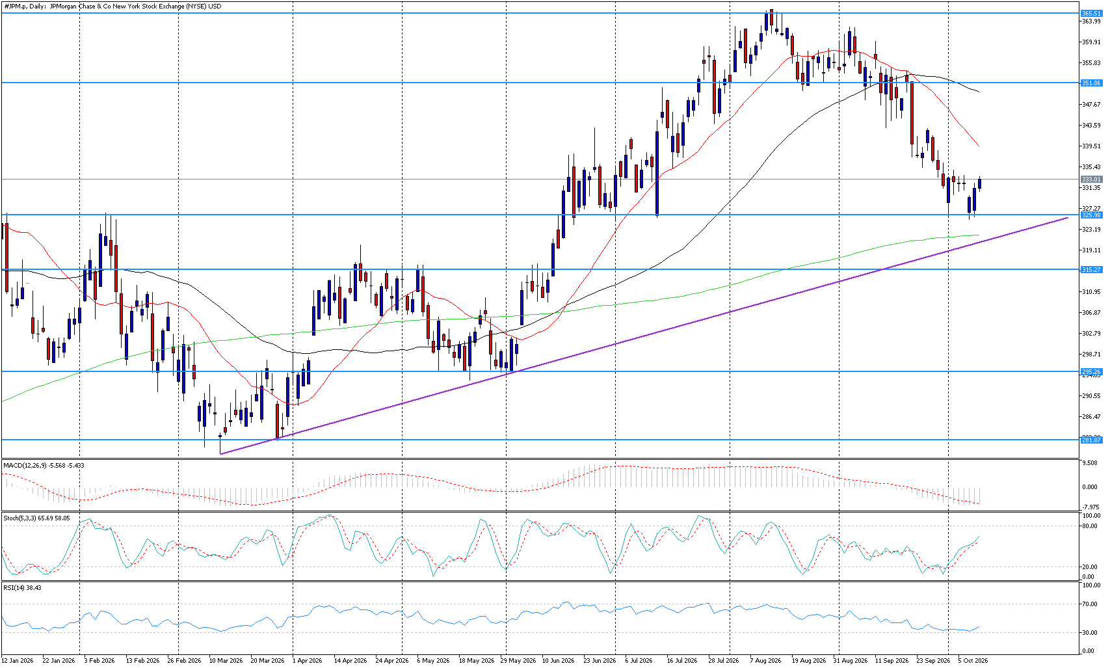
Task: Select the MACD(12,26,9) indicator label
Action: coord(44,466)
